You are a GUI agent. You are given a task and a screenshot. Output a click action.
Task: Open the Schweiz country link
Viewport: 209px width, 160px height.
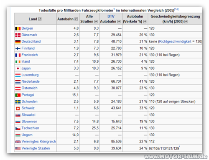(x=28, y=108)
